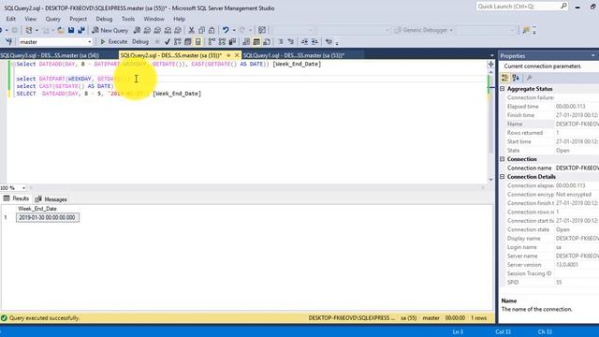The height and width of the screenshot is (337, 599).
Task: Open the Properties panel window options dropdown
Action: coord(593,56)
